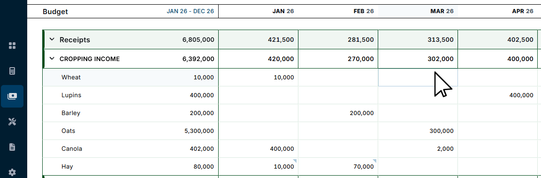Image resolution: width=541 pixels, height=178 pixels.
Task: Collapse the CROPPING INCOME chevron
Action: click(52, 59)
